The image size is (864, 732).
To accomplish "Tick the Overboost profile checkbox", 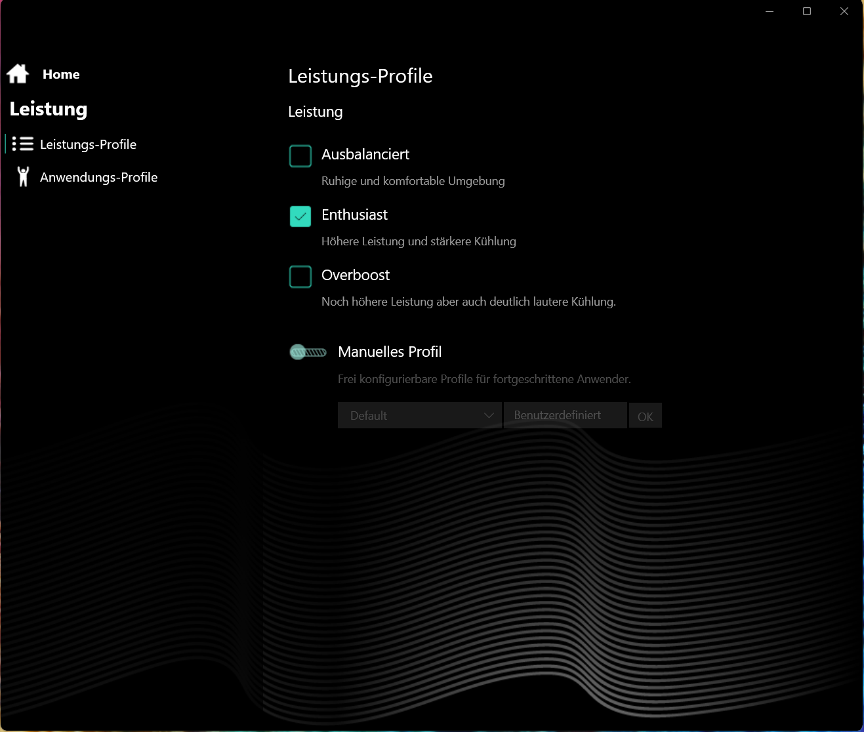I will coord(300,277).
